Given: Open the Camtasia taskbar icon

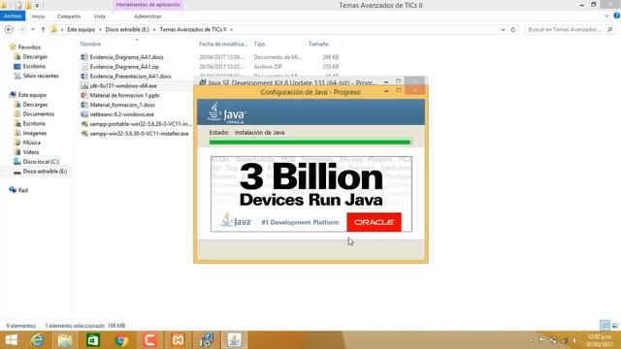Looking at the screenshot, I should (x=149, y=340).
